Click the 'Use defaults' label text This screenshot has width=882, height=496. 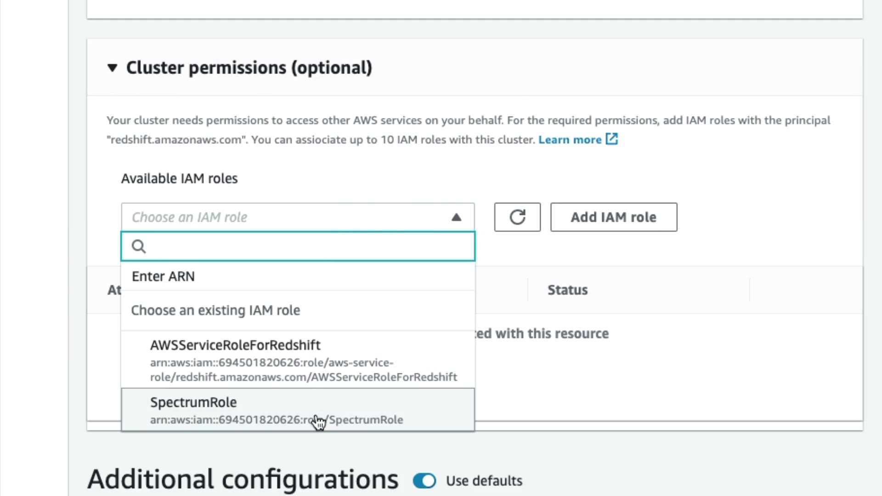point(484,481)
